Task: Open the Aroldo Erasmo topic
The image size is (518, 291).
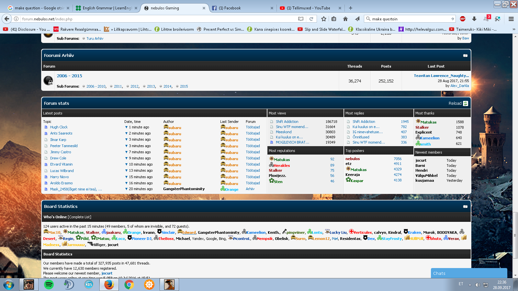Action: point(62,183)
